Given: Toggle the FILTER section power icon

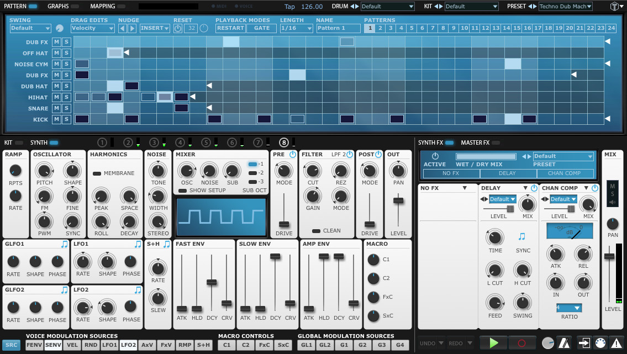Looking at the screenshot, I should [350, 154].
